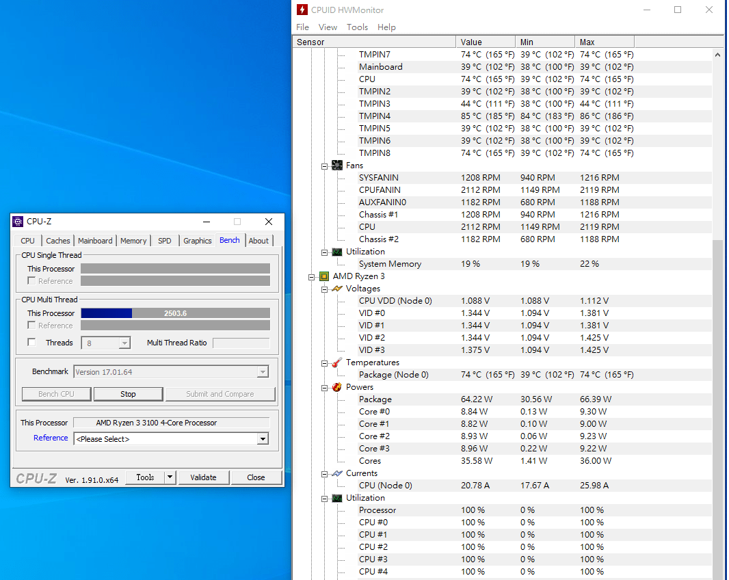
Task: Collapse the Temperatures tree node
Action: 325,363
